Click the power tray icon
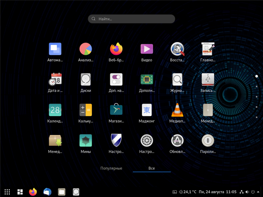 pyautogui.click(x=253, y=192)
